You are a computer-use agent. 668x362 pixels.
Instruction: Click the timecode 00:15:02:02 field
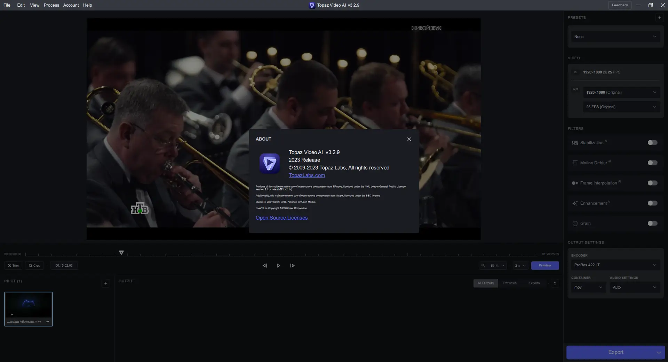[x=64, y=266]
